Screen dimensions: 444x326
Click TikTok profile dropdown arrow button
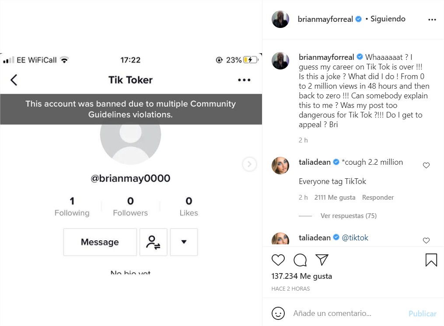184,242
